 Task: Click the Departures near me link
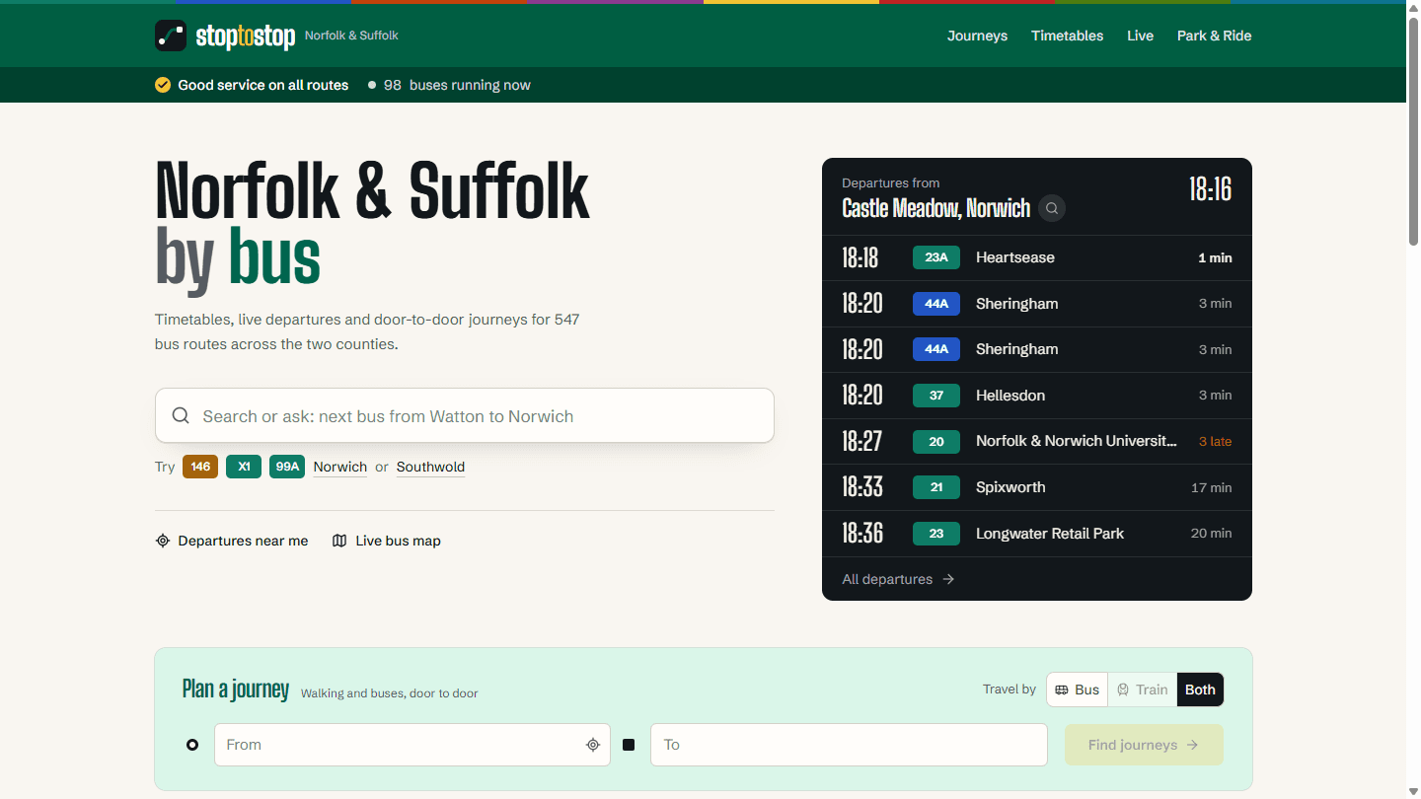[232, 541]
